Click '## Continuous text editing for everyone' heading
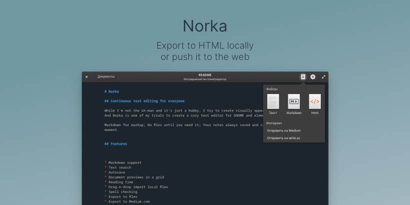The image size is (410, 205). click(144, 101)
